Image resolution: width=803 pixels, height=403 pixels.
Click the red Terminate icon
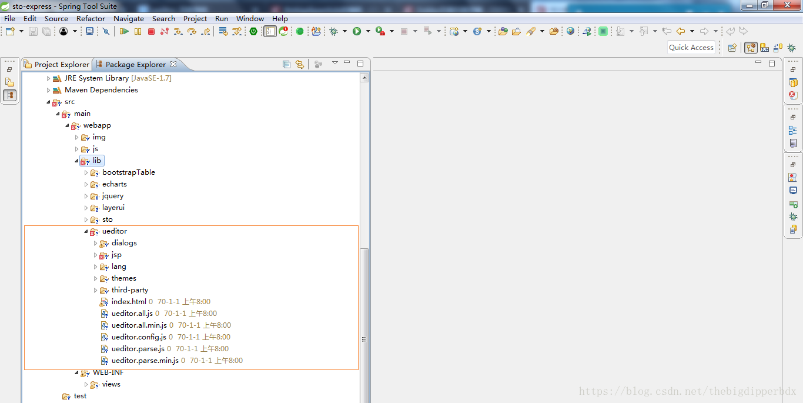(151, 31)
